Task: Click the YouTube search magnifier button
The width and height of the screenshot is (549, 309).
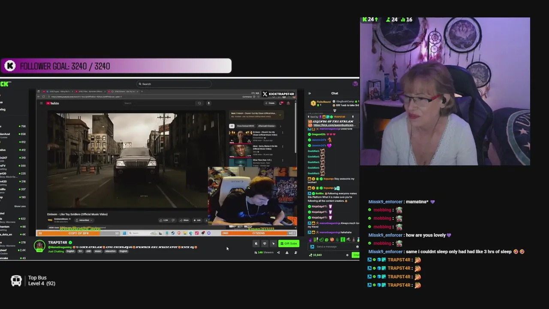Action: [x=199, y=103]
